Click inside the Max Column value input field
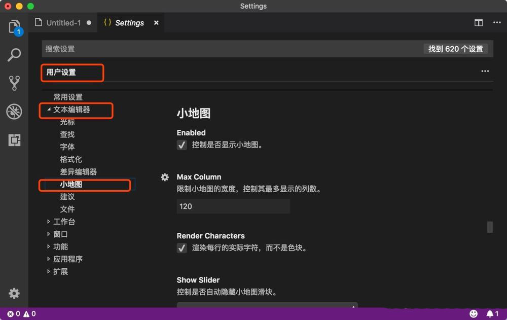The image size is (507, 320). (233, 206)
